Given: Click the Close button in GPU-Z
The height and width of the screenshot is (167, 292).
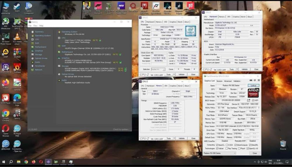Looking at the screenshot, I should pyautogui.click(x=255, y=153).
